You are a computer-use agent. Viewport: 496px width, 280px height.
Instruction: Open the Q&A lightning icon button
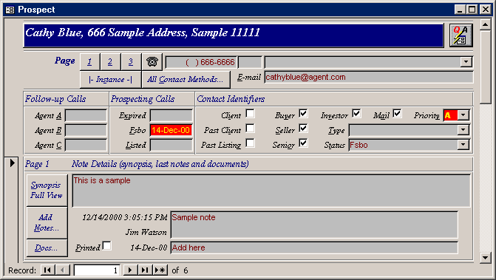click(461, 35)
